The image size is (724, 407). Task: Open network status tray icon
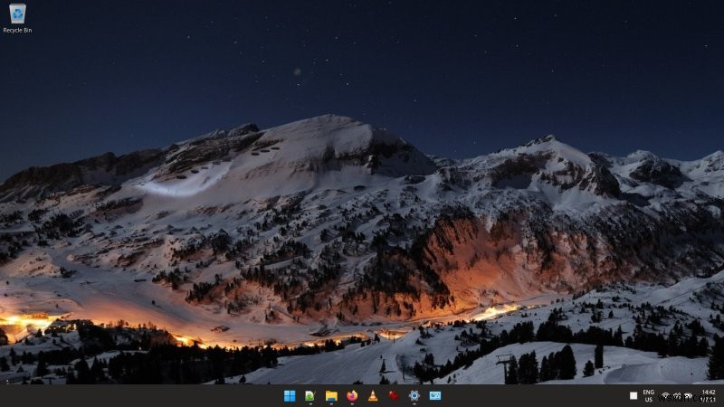tap(665, 396)
